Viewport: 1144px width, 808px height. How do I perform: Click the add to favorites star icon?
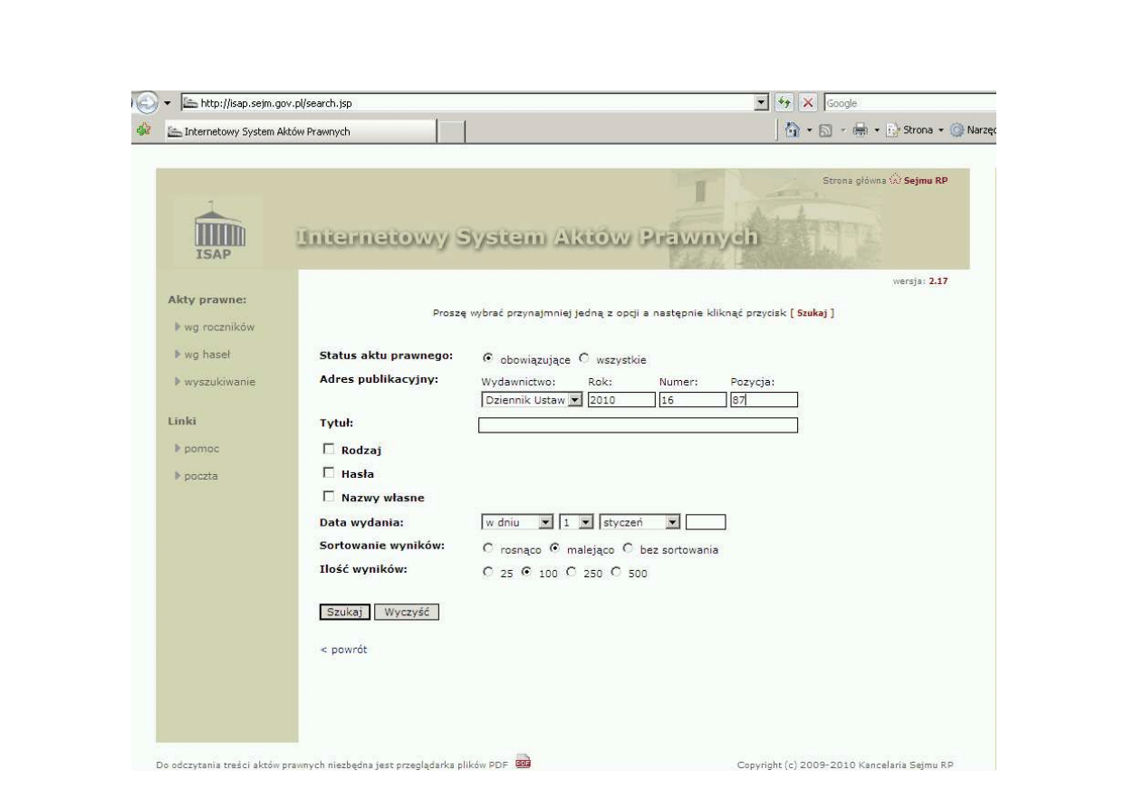[x=140, y=131]
